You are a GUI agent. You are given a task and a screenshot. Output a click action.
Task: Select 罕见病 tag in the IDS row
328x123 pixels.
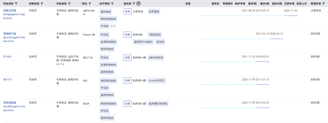(x=105, y=88)
